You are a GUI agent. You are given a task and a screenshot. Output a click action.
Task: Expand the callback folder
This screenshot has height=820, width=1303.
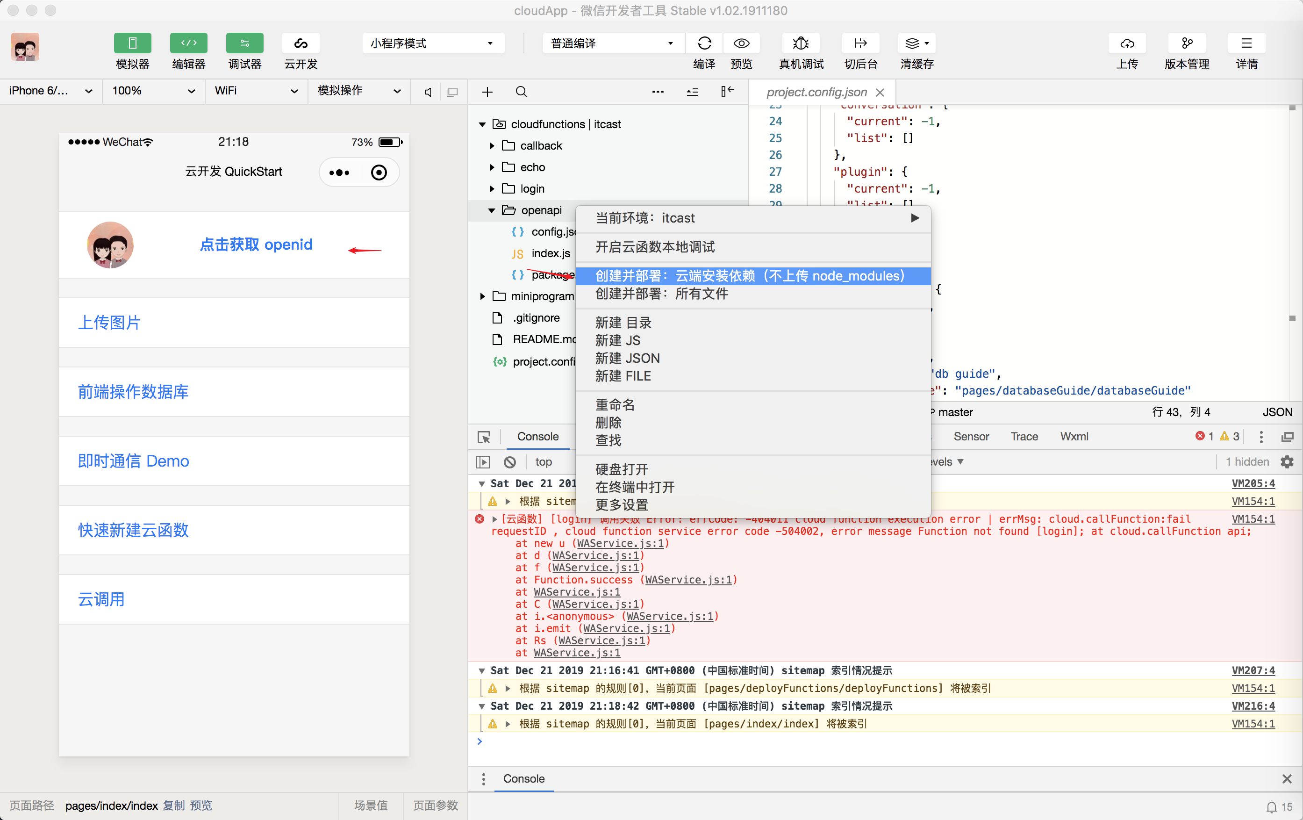491,146
